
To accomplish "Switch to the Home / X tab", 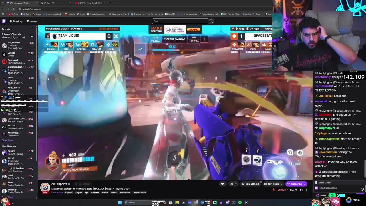I will [56, 3].
